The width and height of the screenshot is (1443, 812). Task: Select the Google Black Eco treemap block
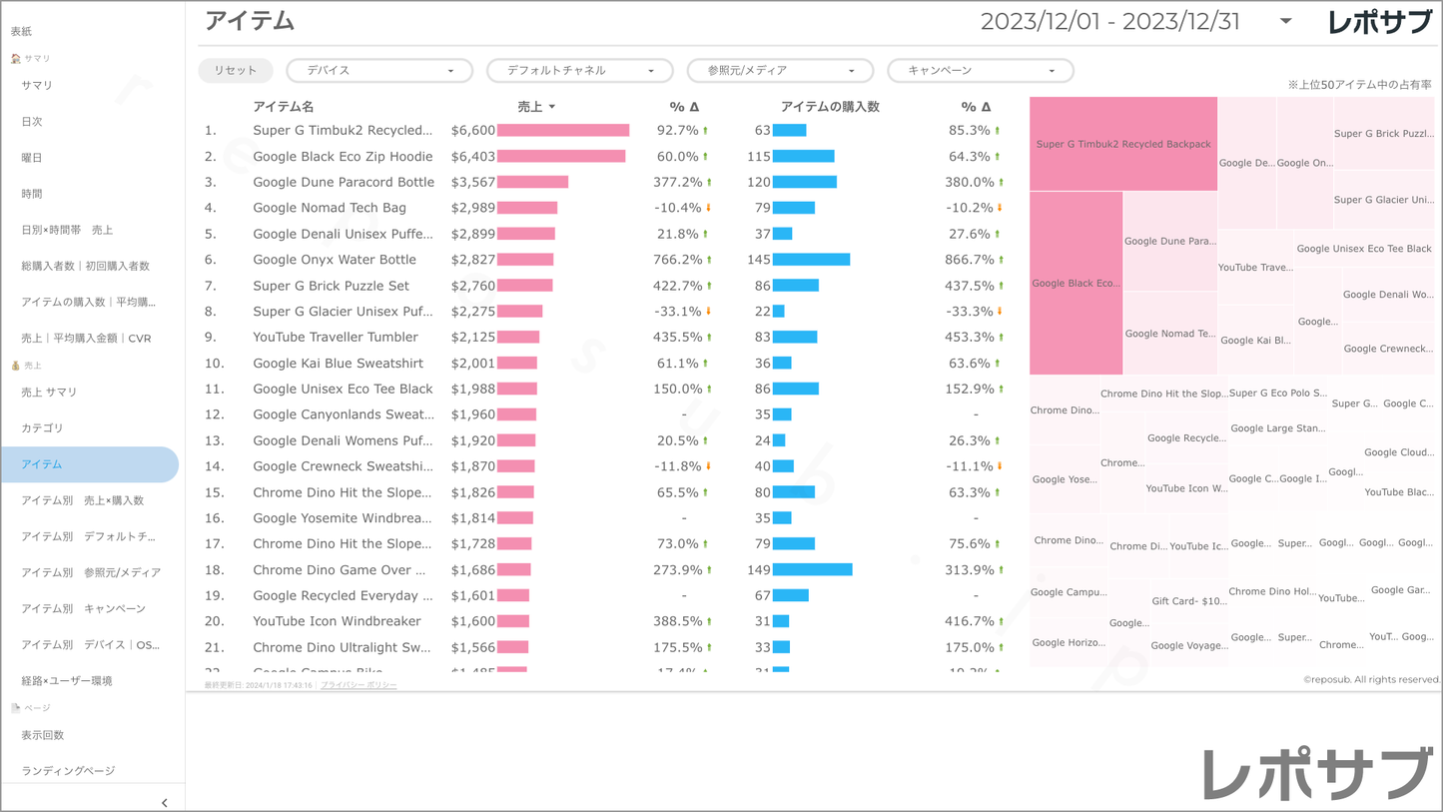tap(1076, 284)
